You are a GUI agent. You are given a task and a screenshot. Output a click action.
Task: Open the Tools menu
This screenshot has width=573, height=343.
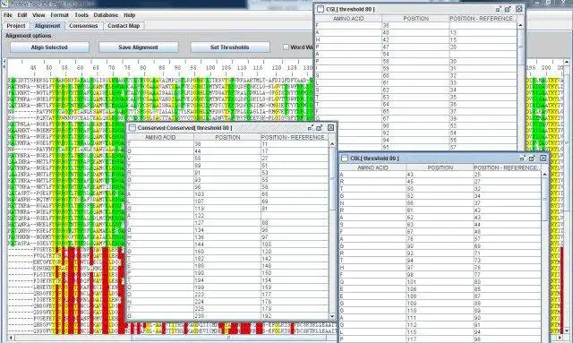coord(81,15)
